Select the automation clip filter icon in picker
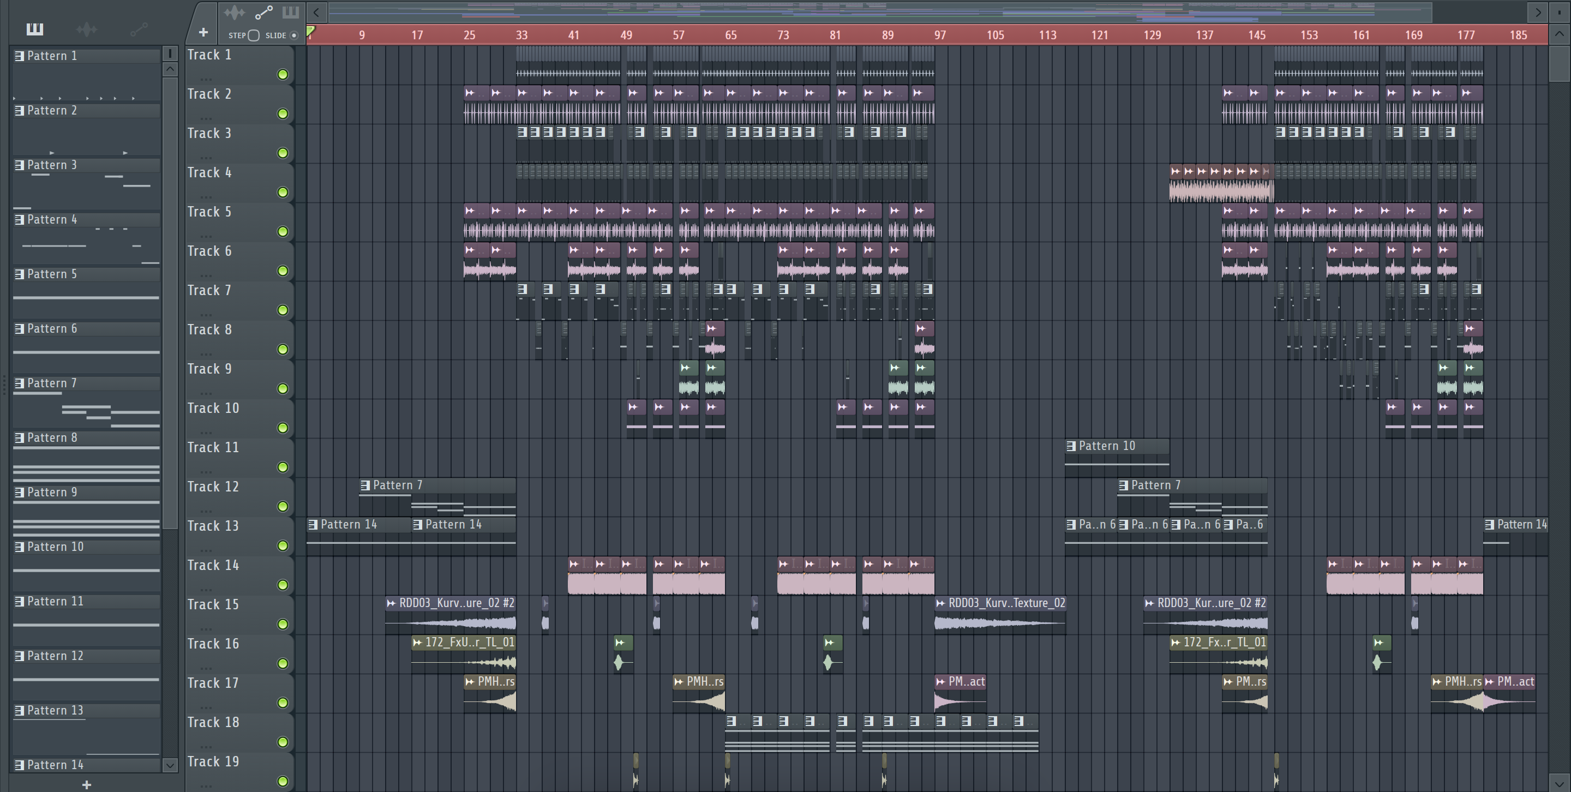The height and width of the screenshot is (792, 1571). [139, 29]
